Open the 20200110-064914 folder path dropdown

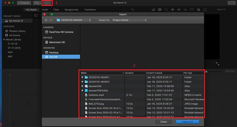pos(73,20)
